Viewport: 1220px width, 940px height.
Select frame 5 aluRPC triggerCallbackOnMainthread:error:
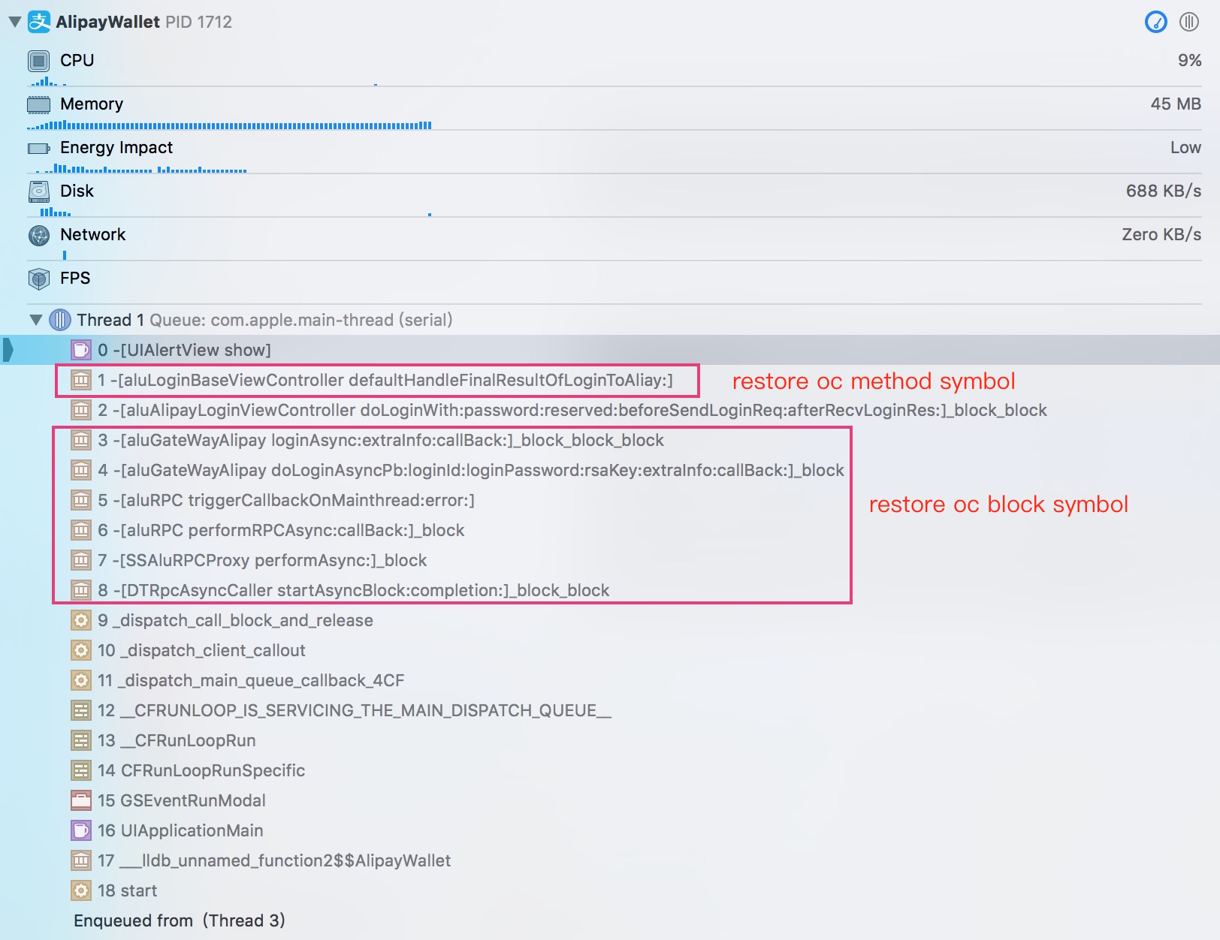610,500
